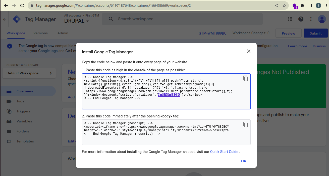Viewport: 329px width, 176px height.
Task: Click the GTM-WMT889BC container ID link
Action: [212, 33]
